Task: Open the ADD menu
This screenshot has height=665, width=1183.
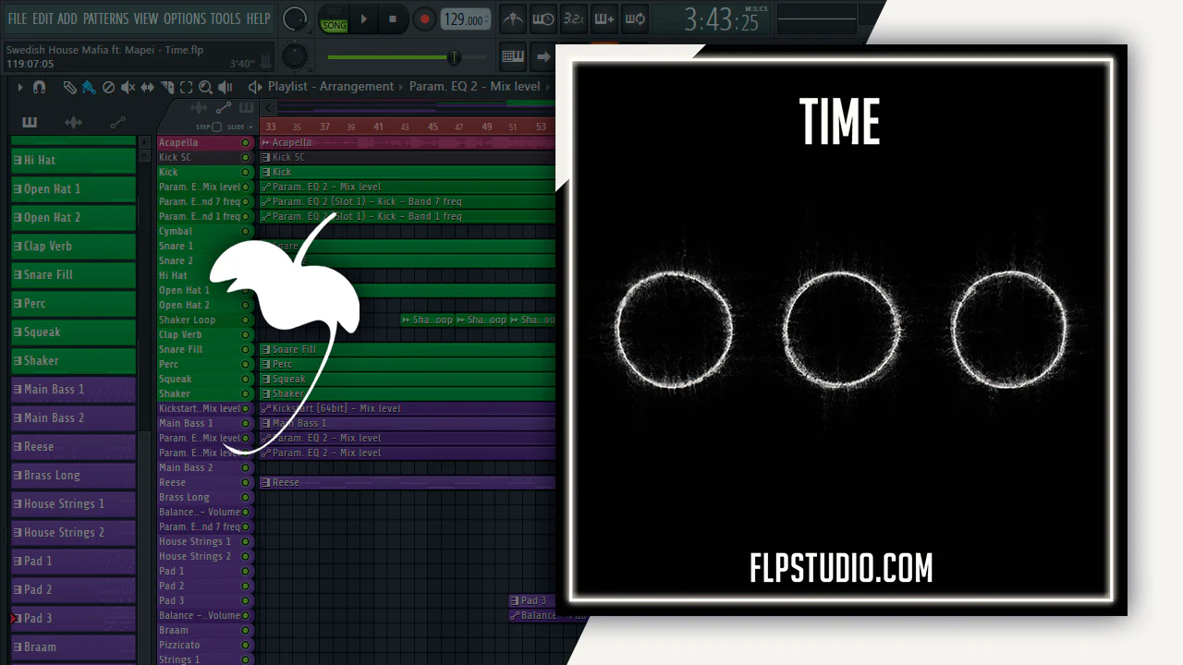Action: click(67, 18)
